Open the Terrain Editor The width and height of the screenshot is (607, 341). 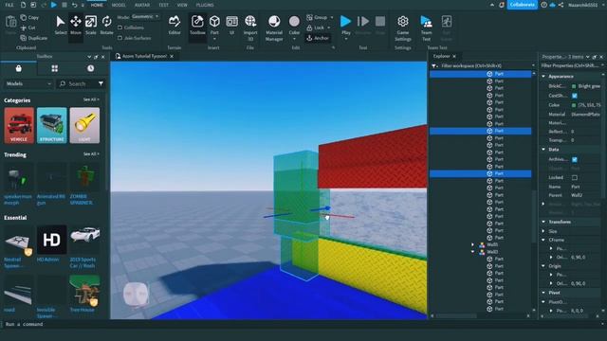[x=175, y=26]
